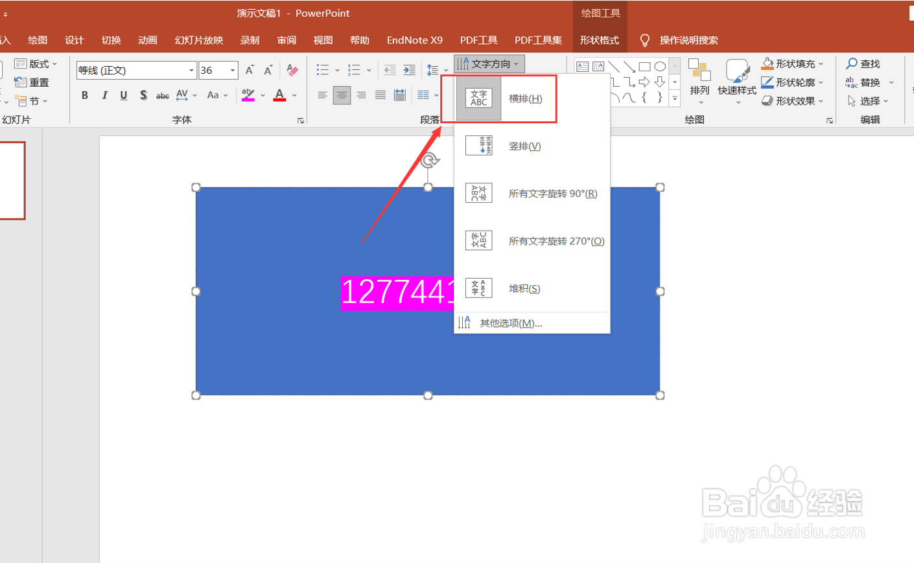Toggle italic formatting
The height and width of the screenshot is (563, 914).
coord(104,95)
